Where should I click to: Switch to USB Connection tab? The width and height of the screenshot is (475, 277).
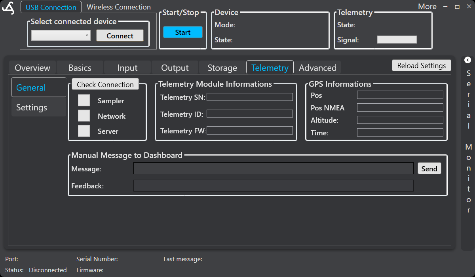coord(51,7)
